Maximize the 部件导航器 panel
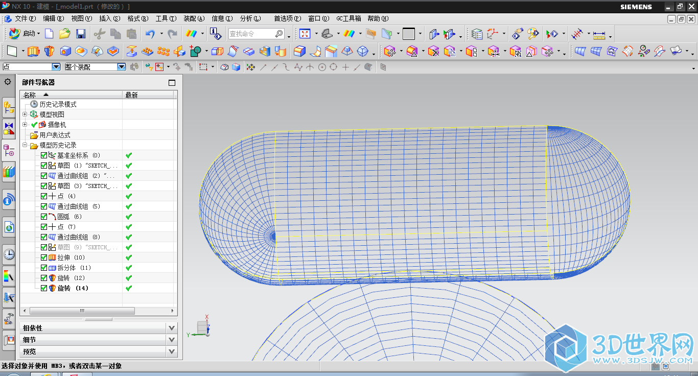The width and height of the screenshot is (698, 376). [172, 83]
